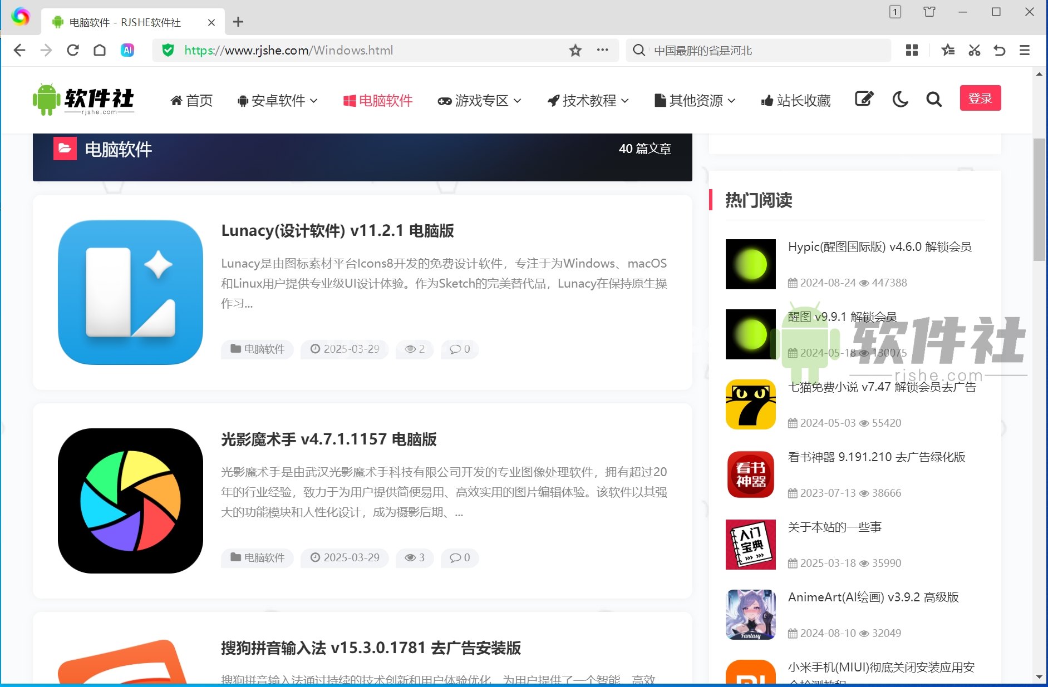Go back using the browser back arrow
Viewport: 1048px width, 687px height.
(19, 51)
